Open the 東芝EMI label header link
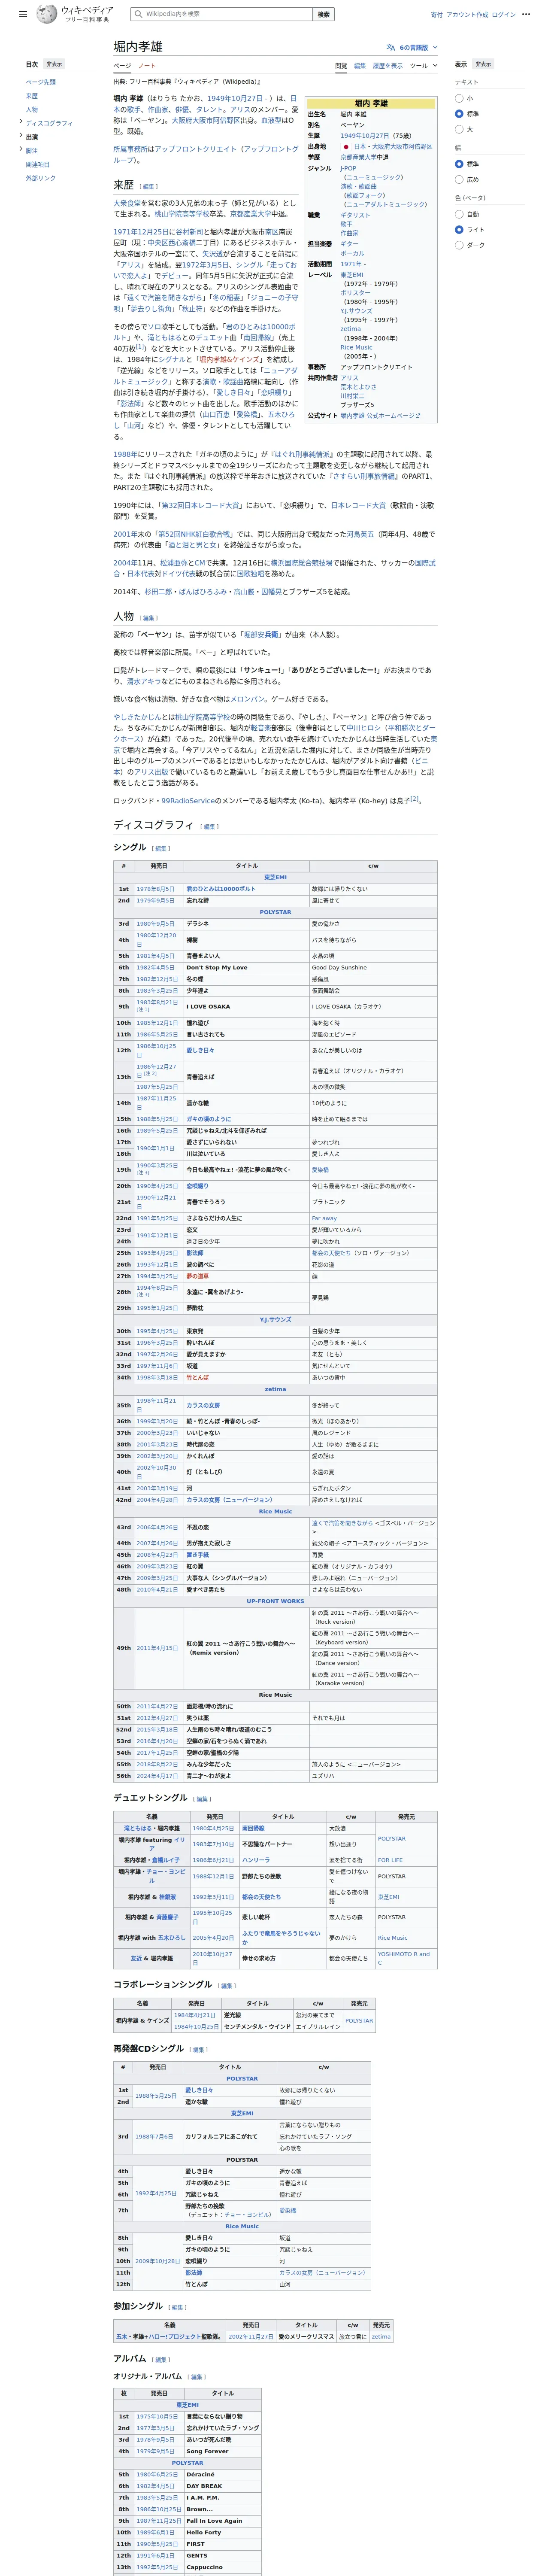 [276, 877]
